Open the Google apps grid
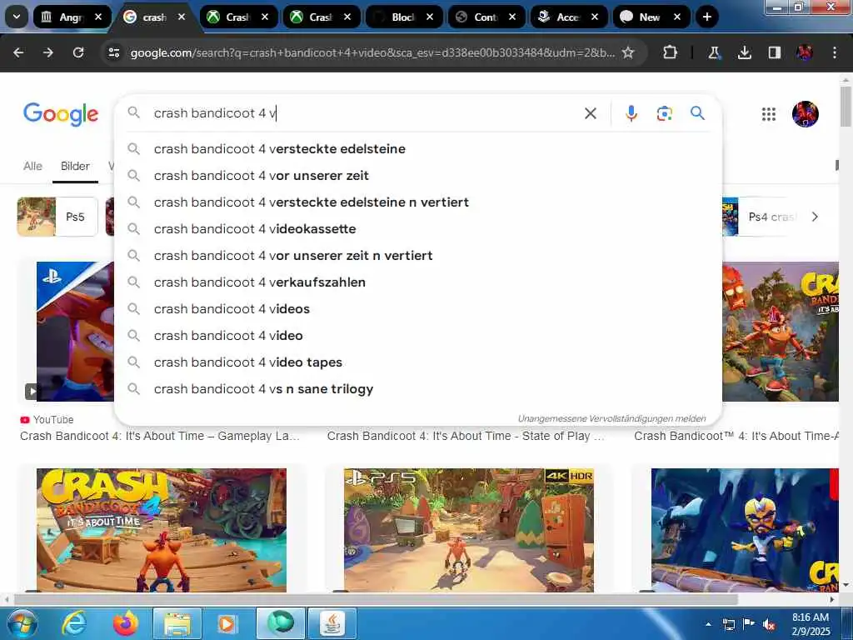Screen dimensions: 853x640 (x=769, y=113)
